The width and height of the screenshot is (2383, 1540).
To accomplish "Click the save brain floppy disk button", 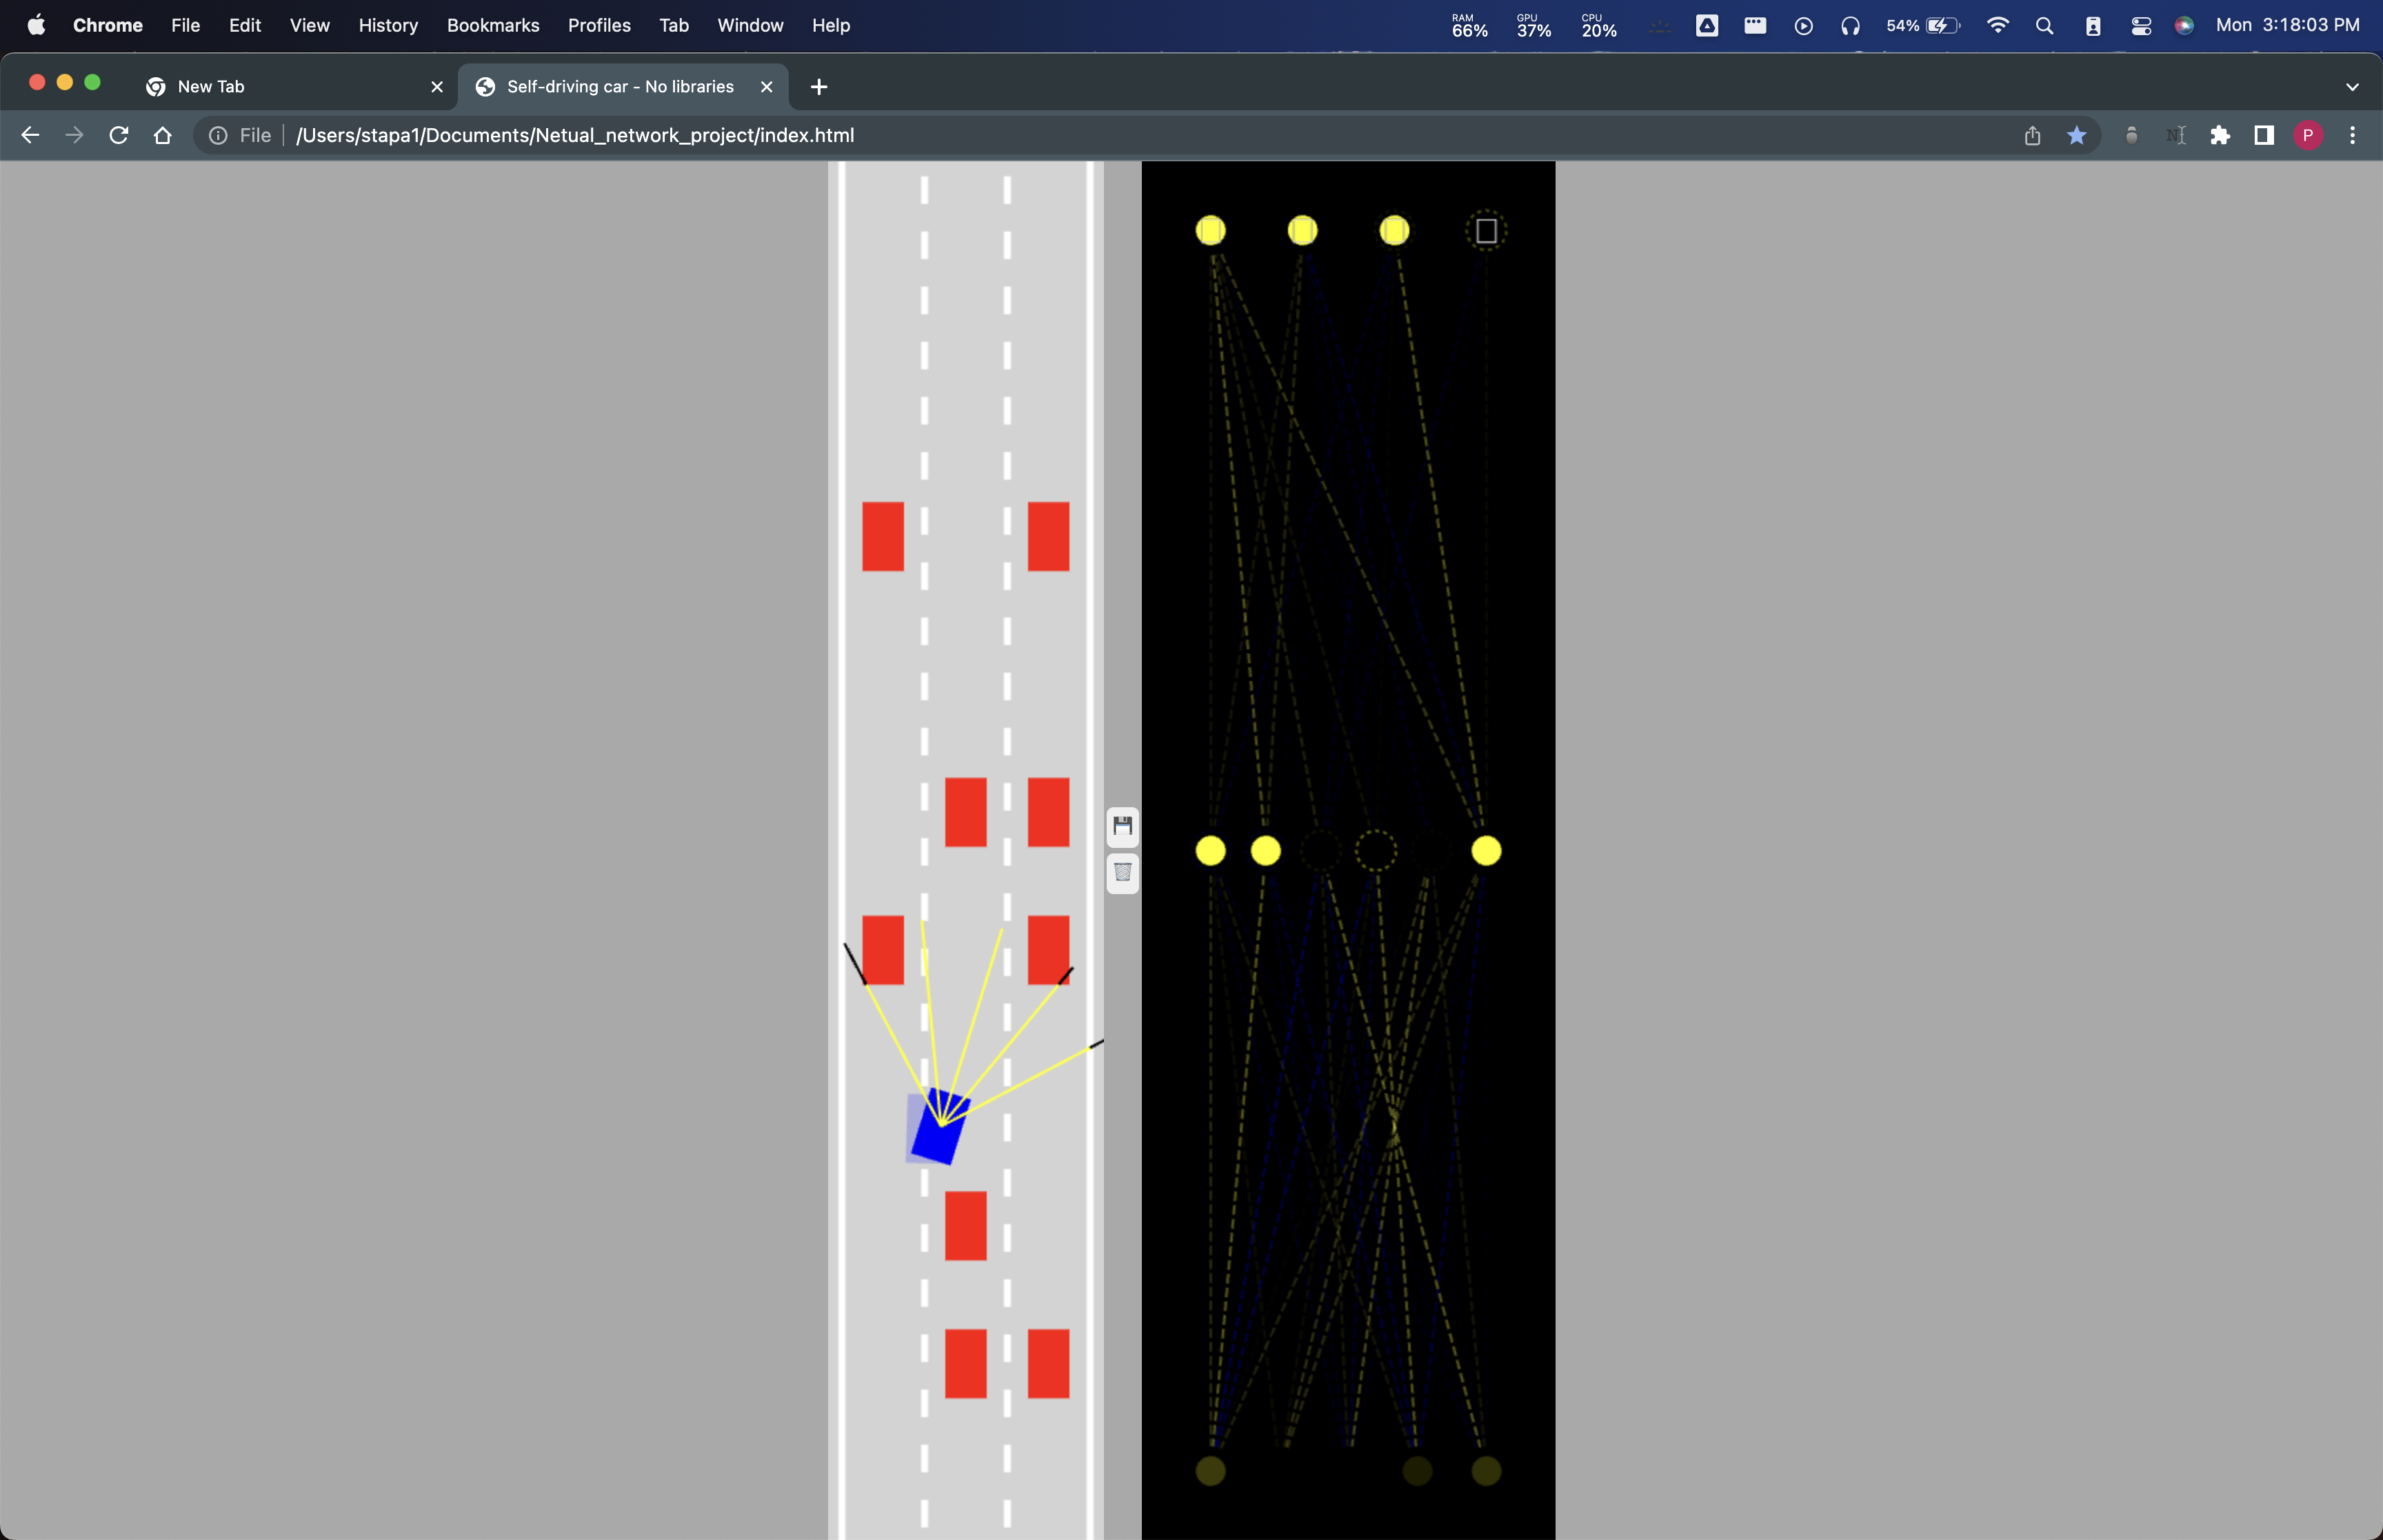I will (x=1122, y=826).
